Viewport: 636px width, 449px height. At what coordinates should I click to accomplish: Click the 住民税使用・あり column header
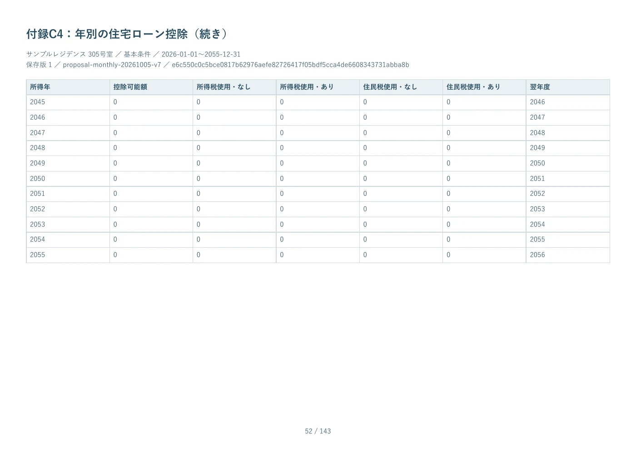[484, 87]
